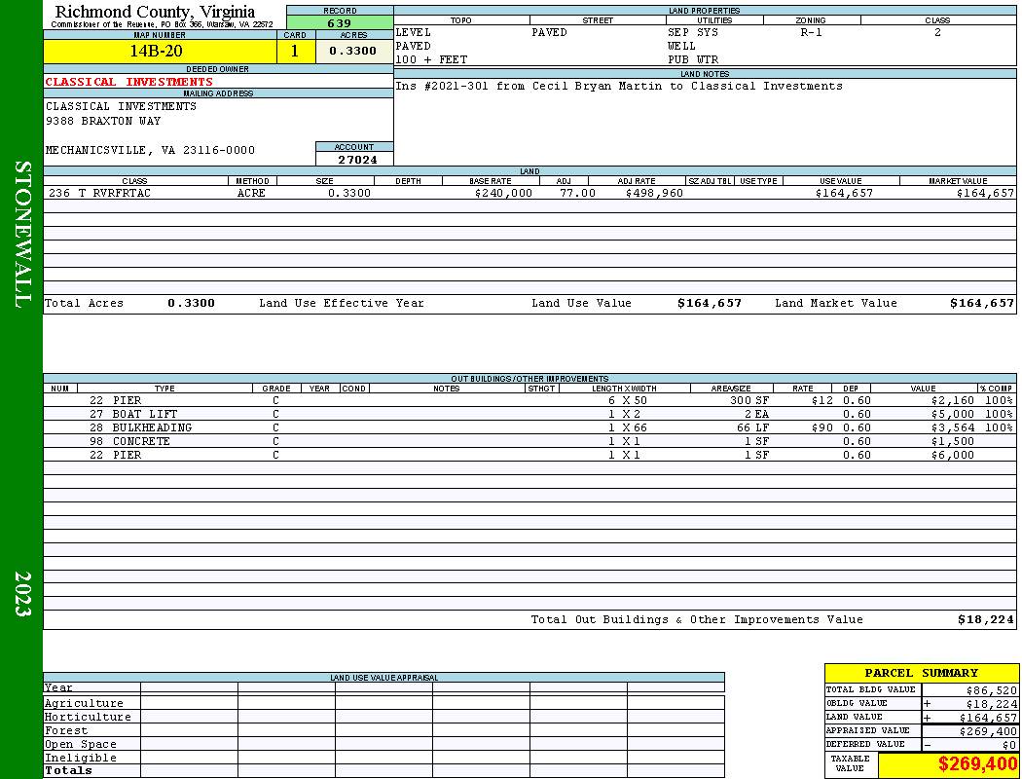Click the adjusted rate $498,960
The width and height of the screenshot is (1022, 779).
(654, 194)
